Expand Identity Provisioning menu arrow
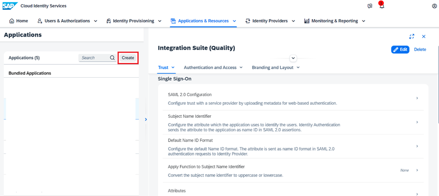Viewport: 439px width, 196px height. (160, 21)
